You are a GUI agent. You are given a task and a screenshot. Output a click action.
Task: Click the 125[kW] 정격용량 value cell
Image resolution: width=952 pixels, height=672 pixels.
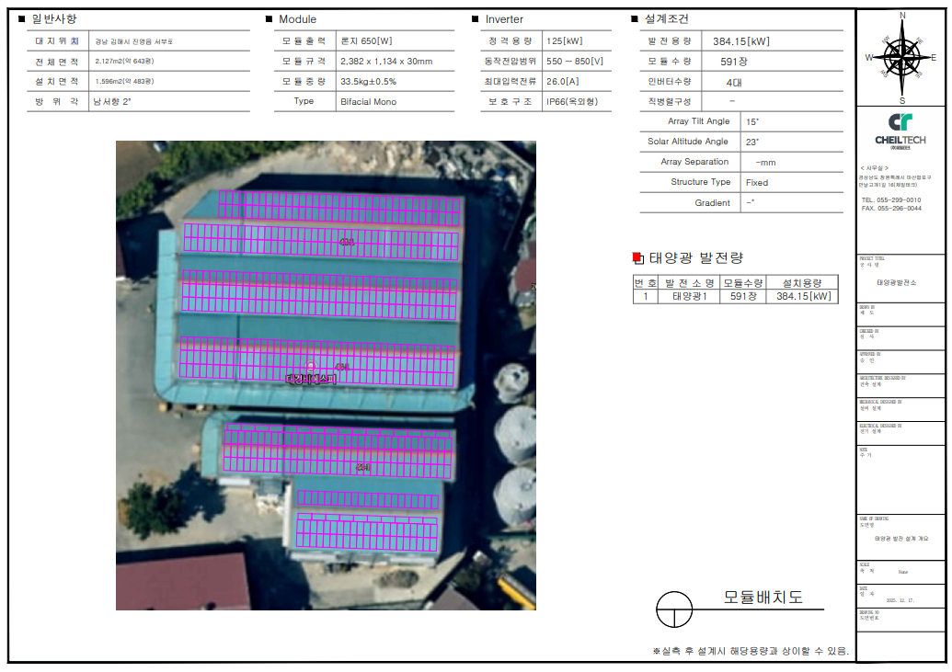click(564, 41)
